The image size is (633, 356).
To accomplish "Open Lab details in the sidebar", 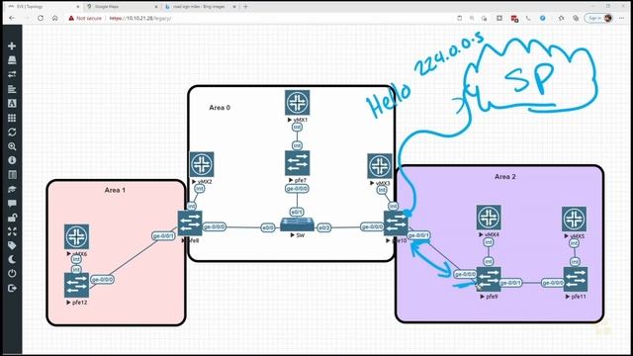I will click(x=12, y=175).
